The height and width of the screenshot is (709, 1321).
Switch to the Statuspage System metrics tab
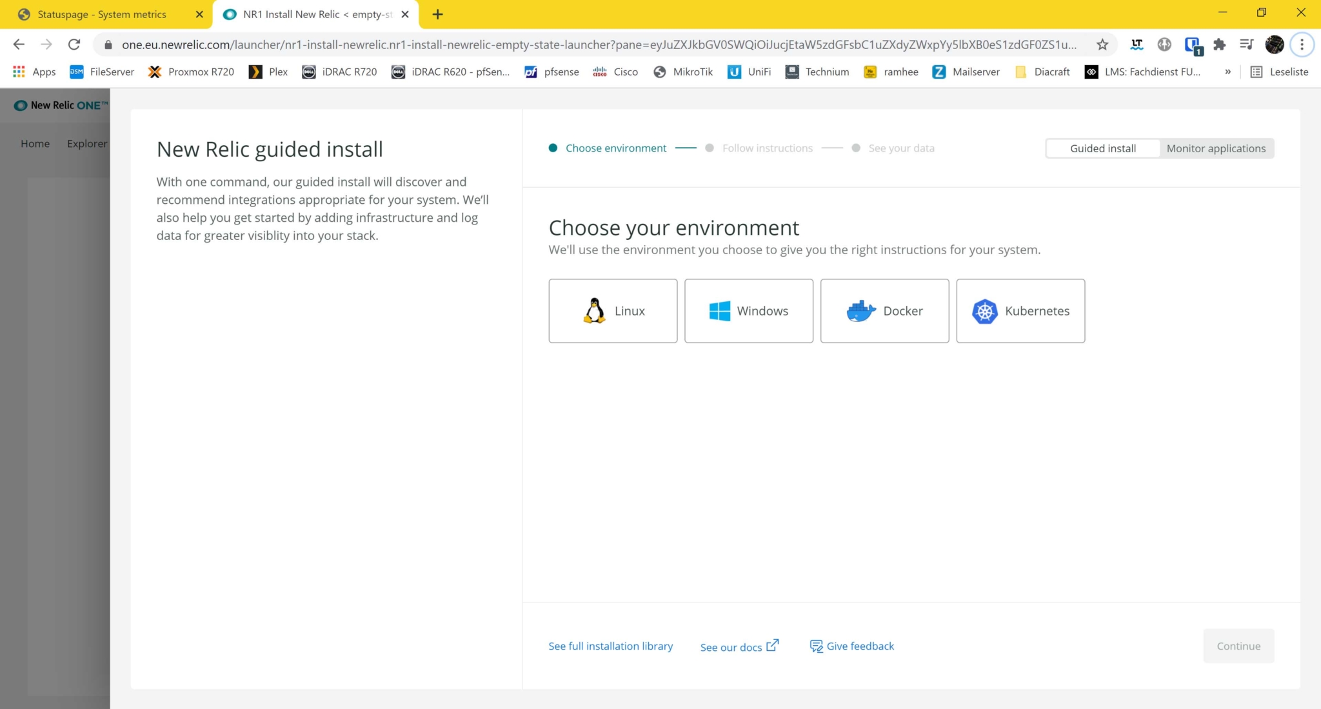100,14
